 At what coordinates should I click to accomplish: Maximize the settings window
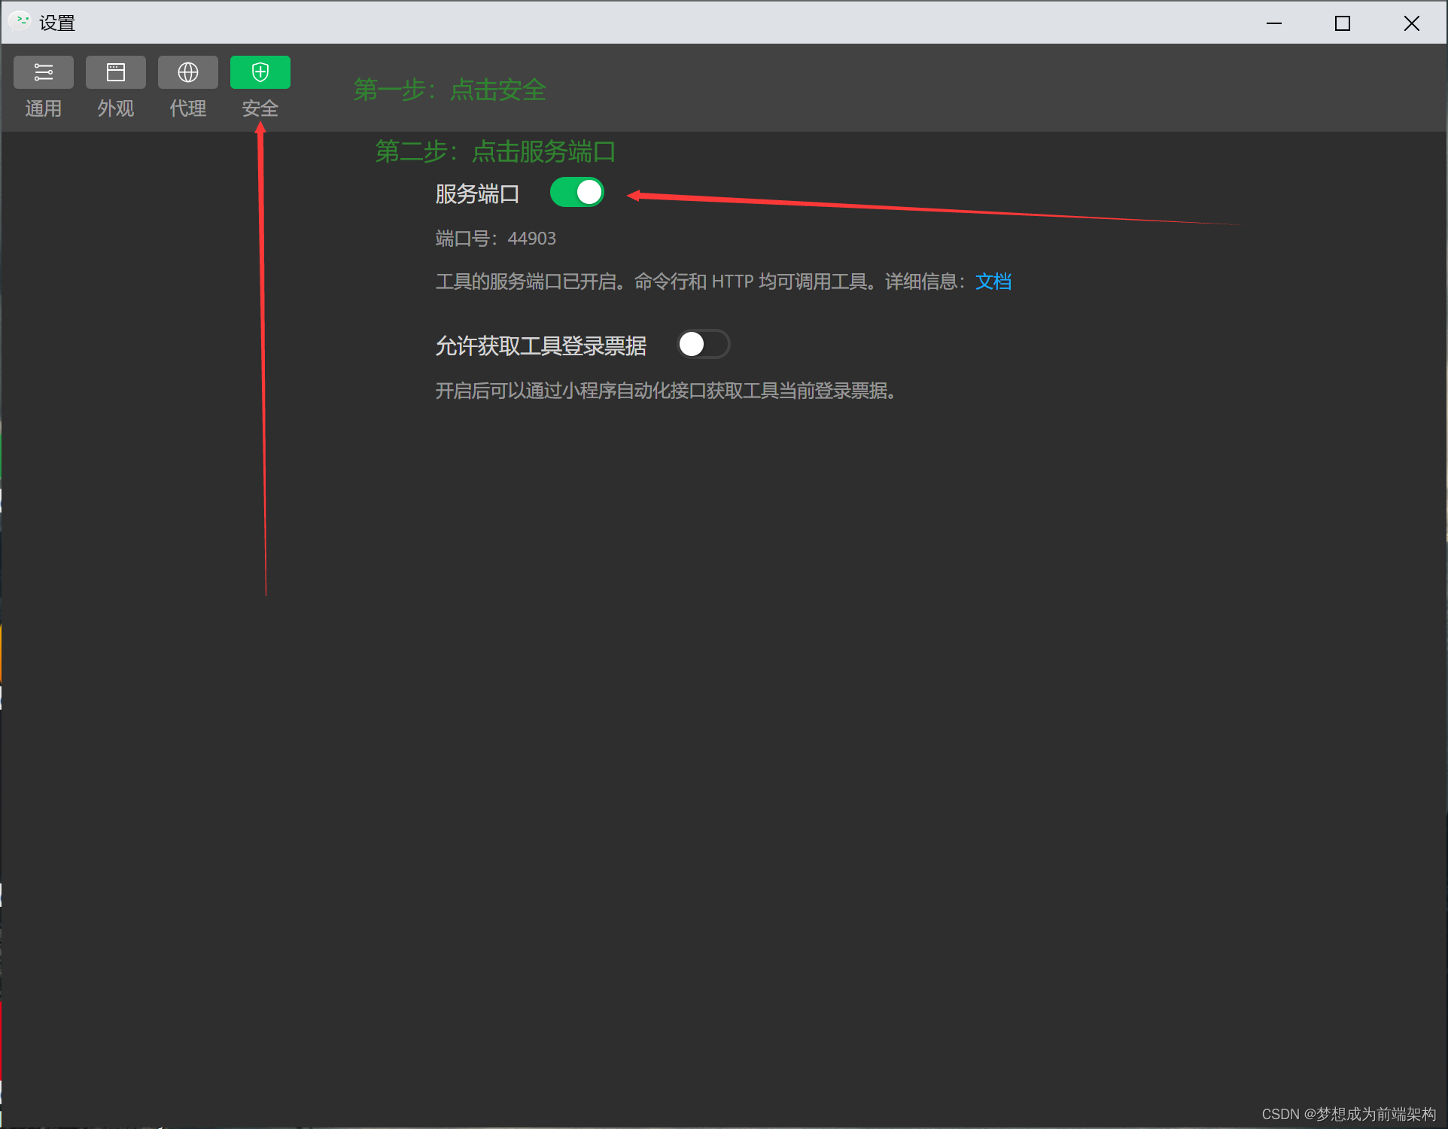coord(1343,23)
